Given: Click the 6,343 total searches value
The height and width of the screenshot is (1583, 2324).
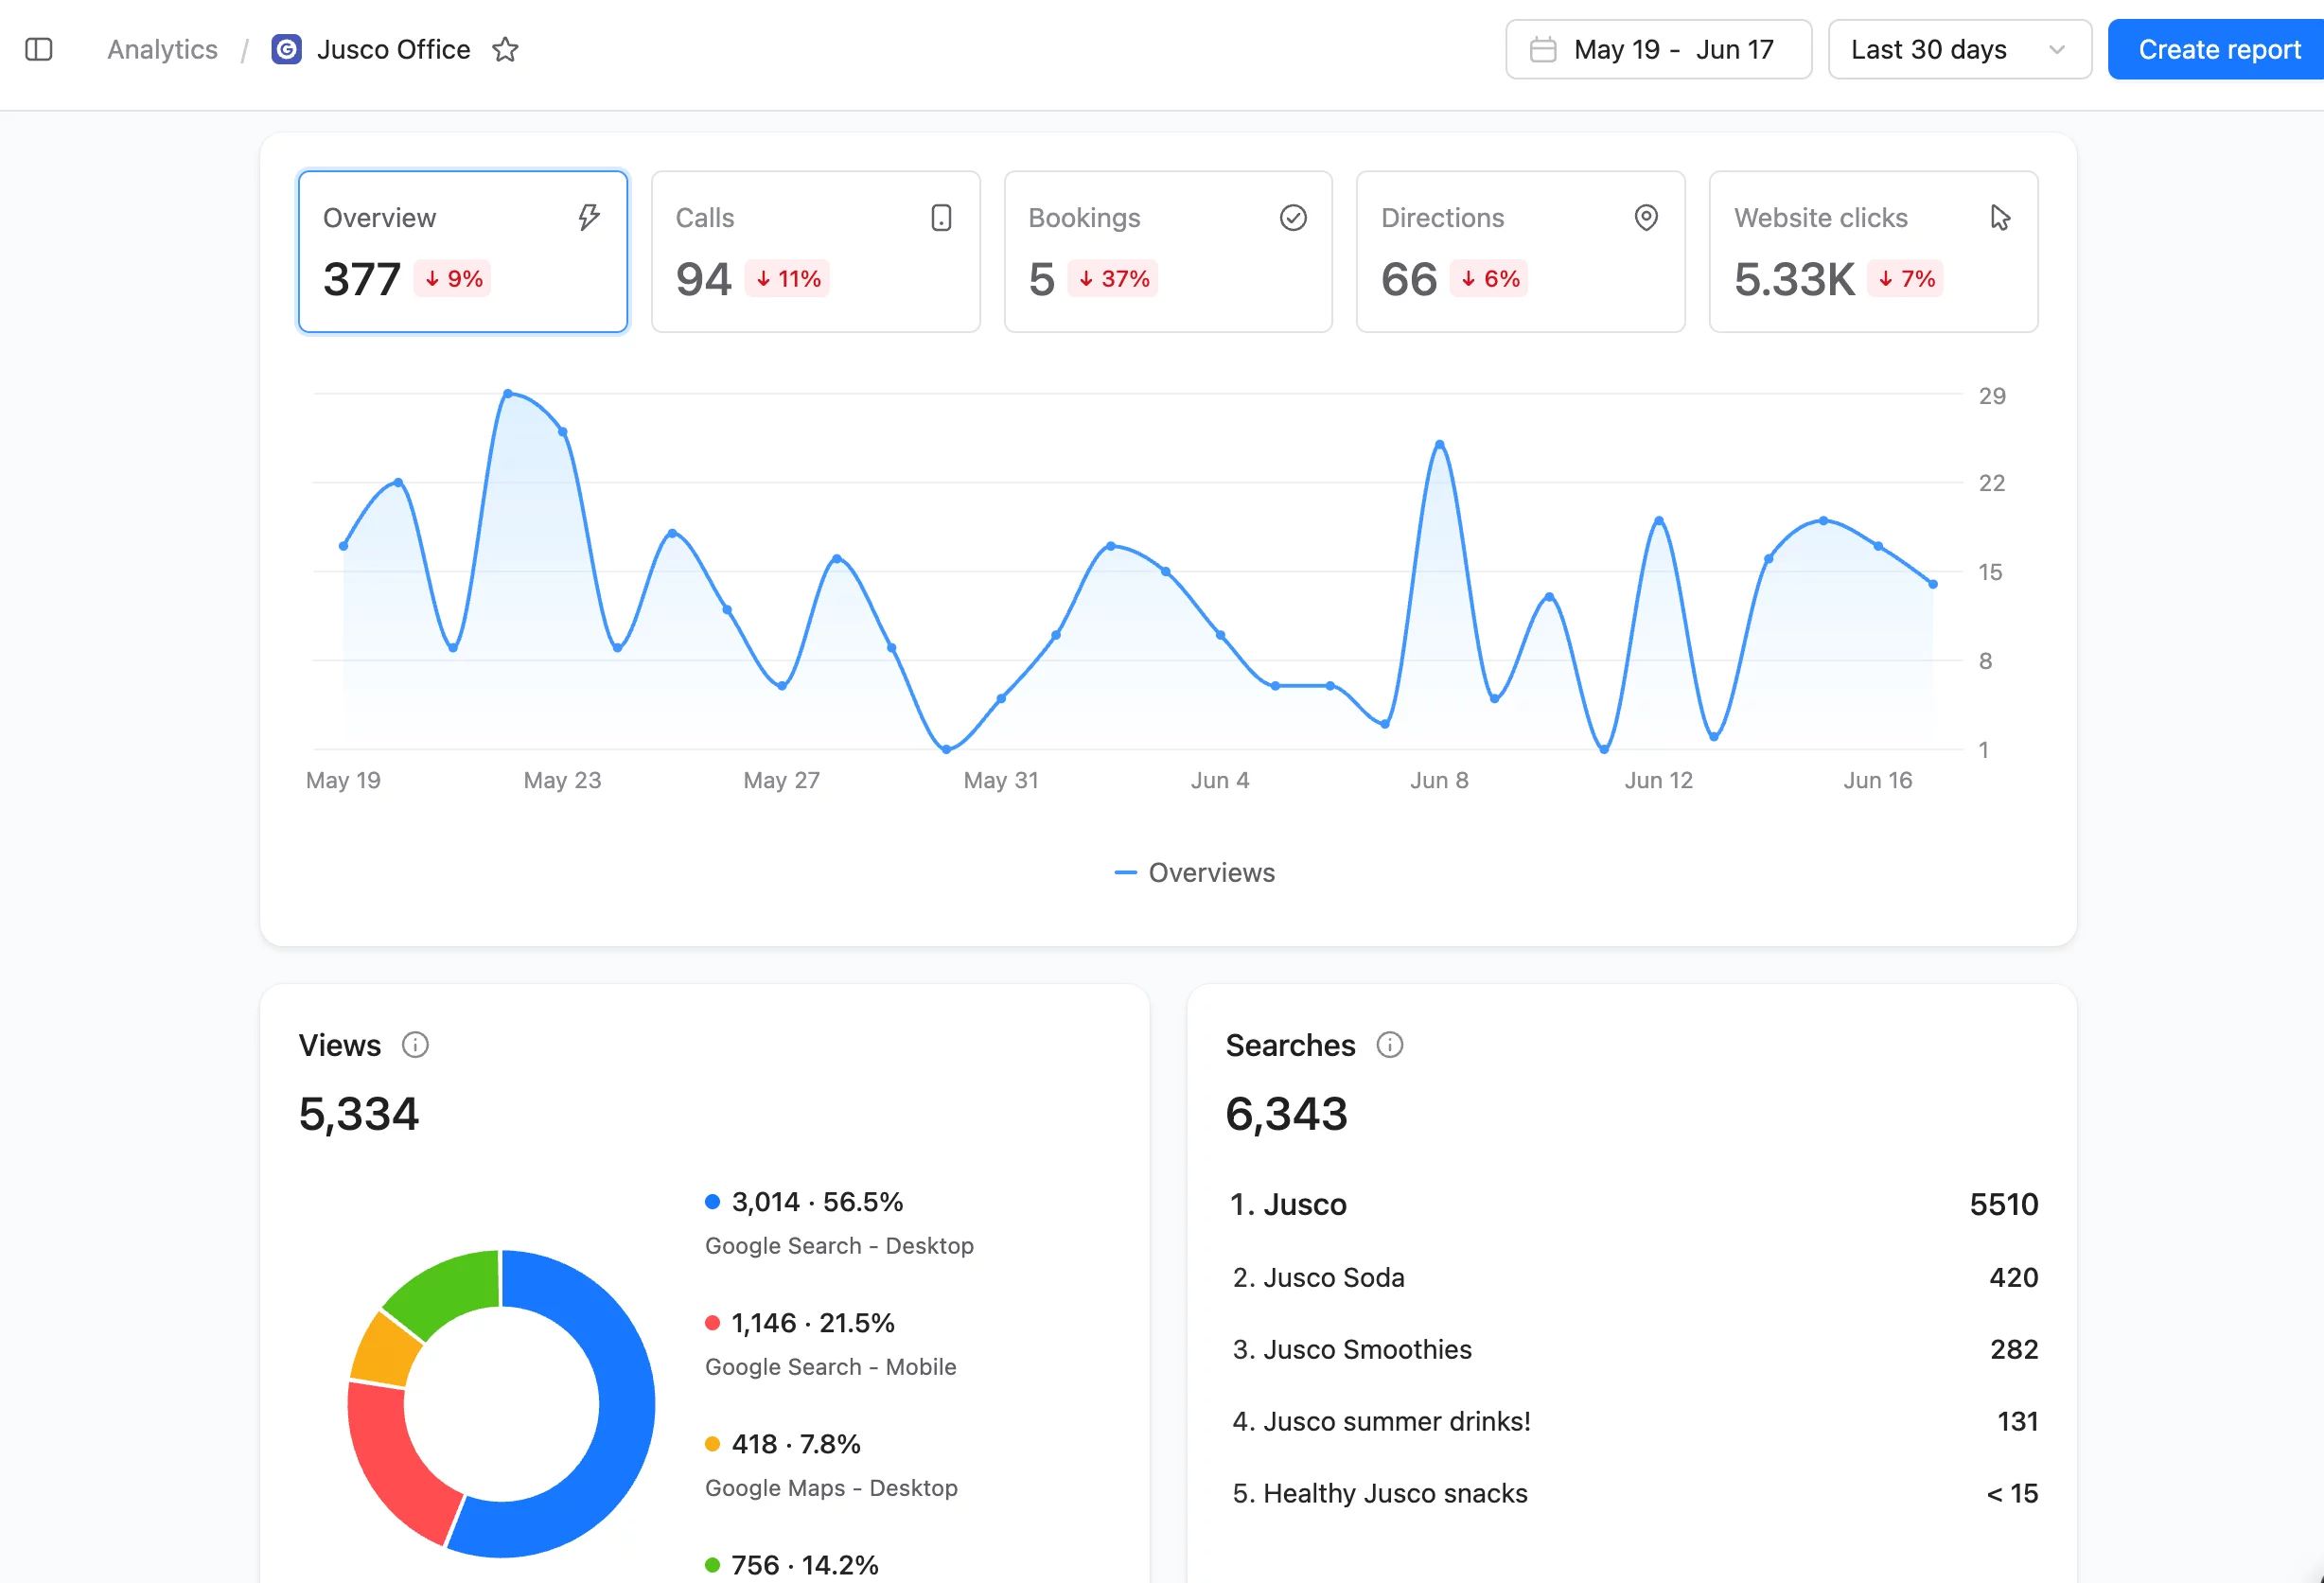Looking at the screenshot, I should pos(1287,1114).
